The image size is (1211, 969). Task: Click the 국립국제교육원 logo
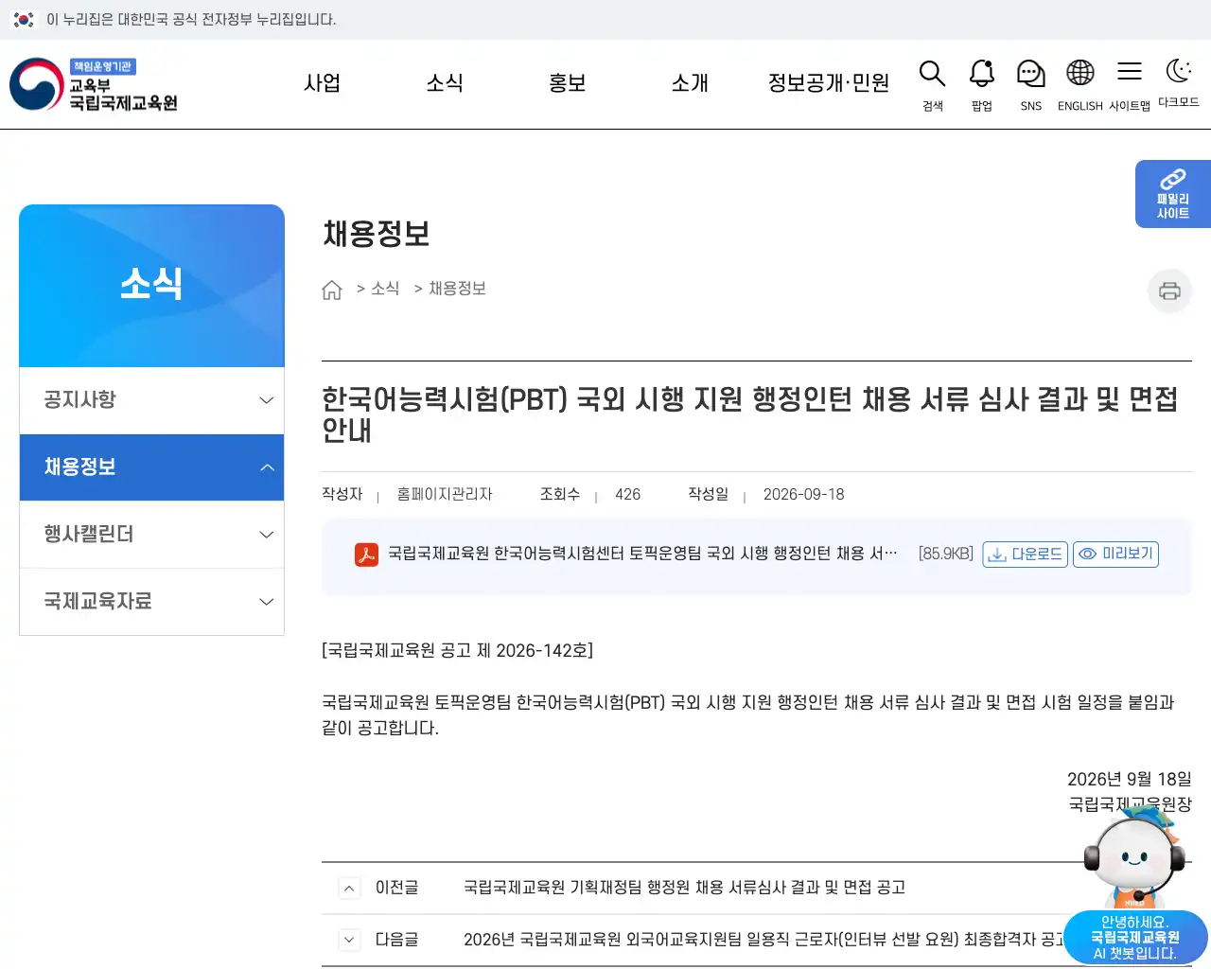click(x=94, y=84)
